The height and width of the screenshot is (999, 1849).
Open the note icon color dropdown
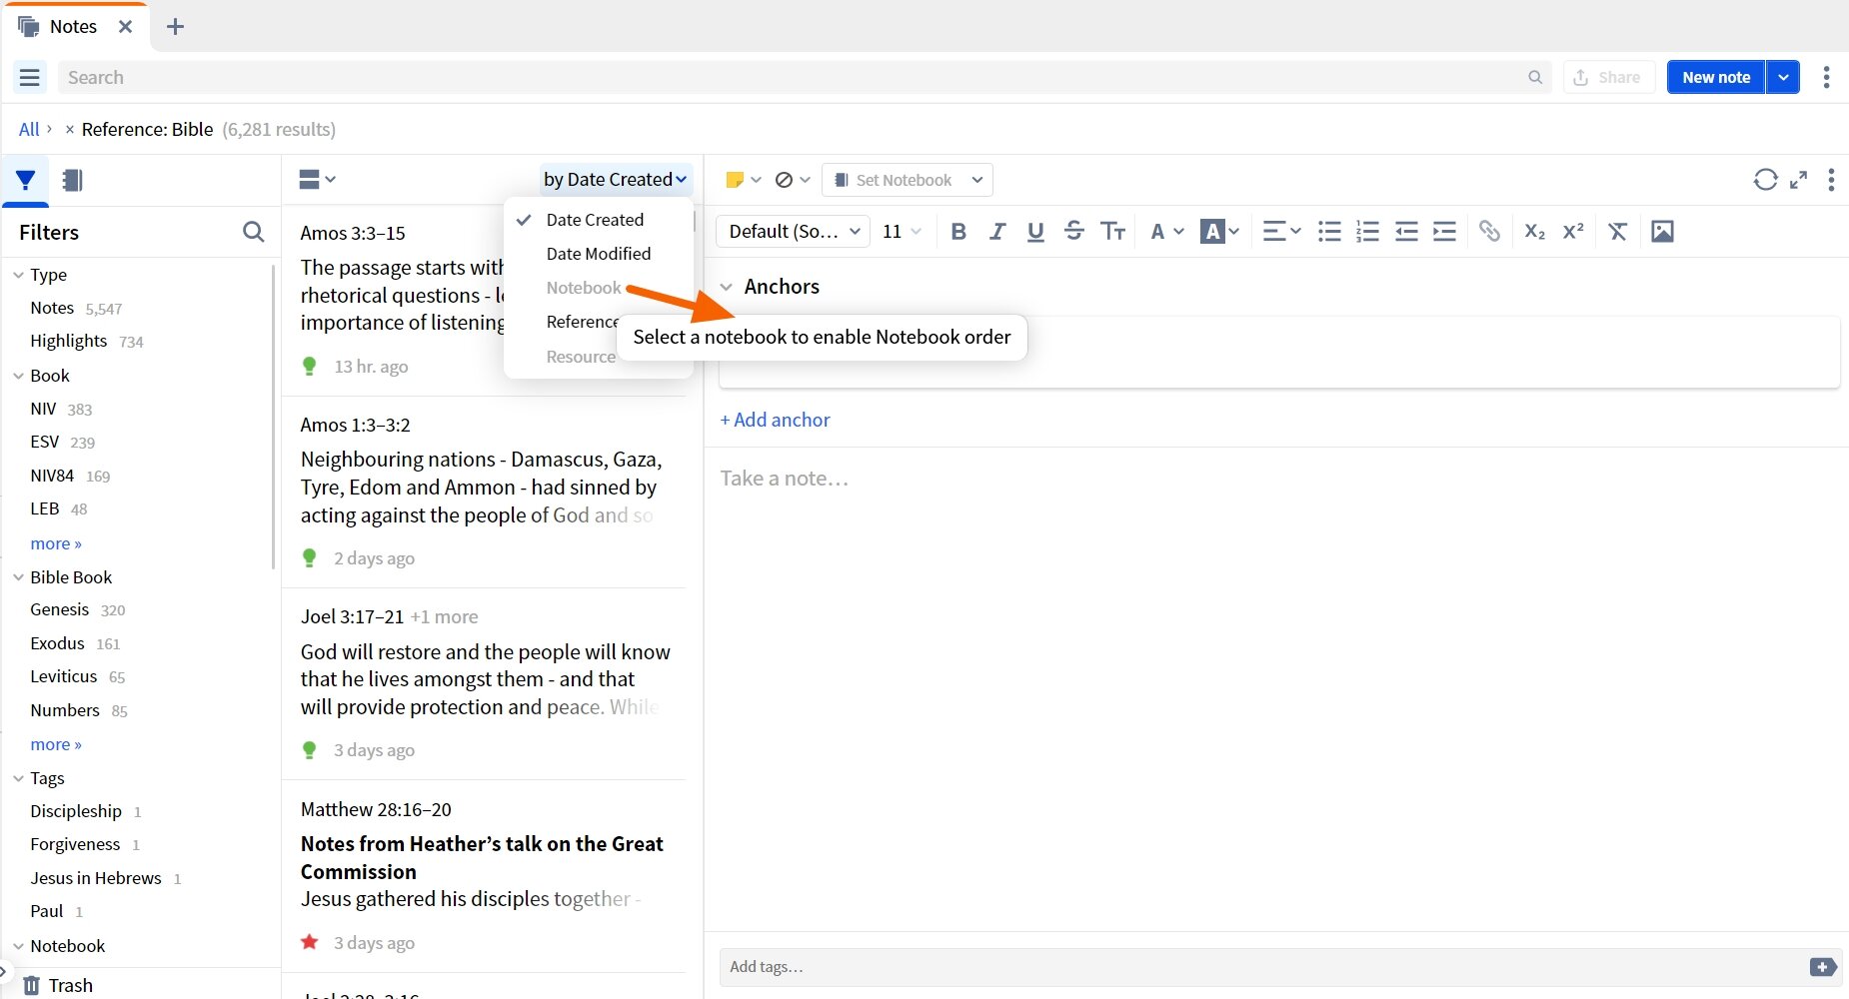743,180
